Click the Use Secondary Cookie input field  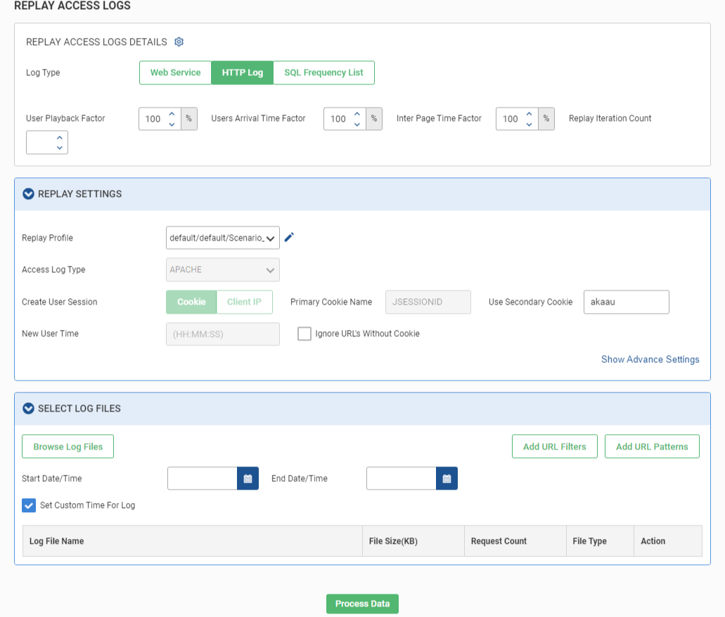(x=626, y=302)
